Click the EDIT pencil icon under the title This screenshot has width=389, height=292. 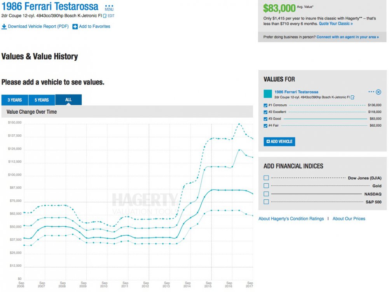pyautogui.click(x=105, y=16)
